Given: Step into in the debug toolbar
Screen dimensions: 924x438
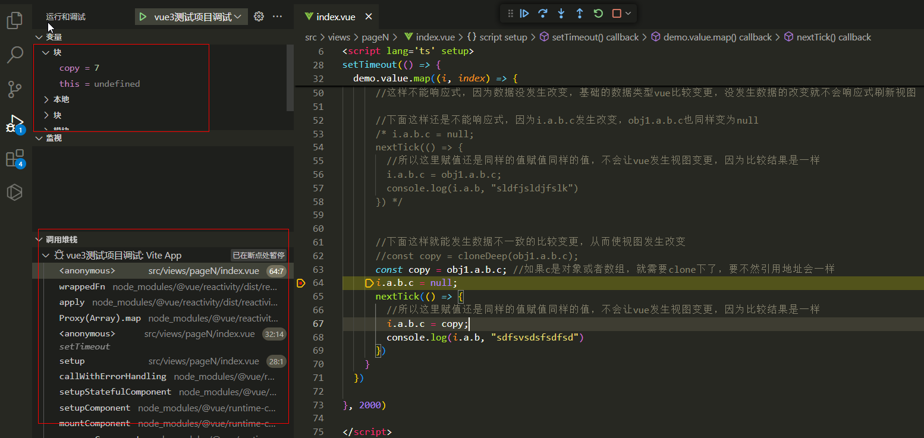Looking at the screenshot, I should click(x=561, y=13).
